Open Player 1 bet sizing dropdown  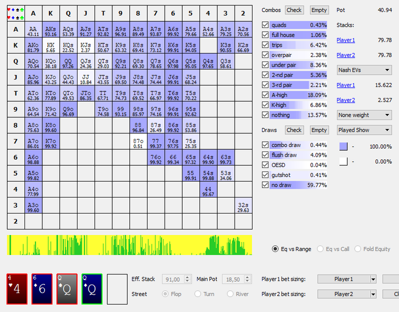coord(347,279)
